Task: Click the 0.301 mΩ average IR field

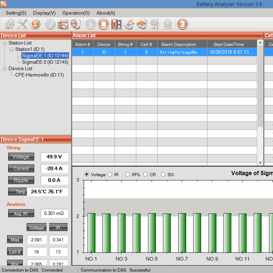Action: (x=54, y=213)
